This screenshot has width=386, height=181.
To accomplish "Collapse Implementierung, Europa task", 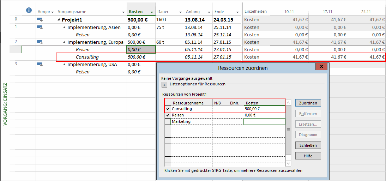I will click(x=64, y=42).
